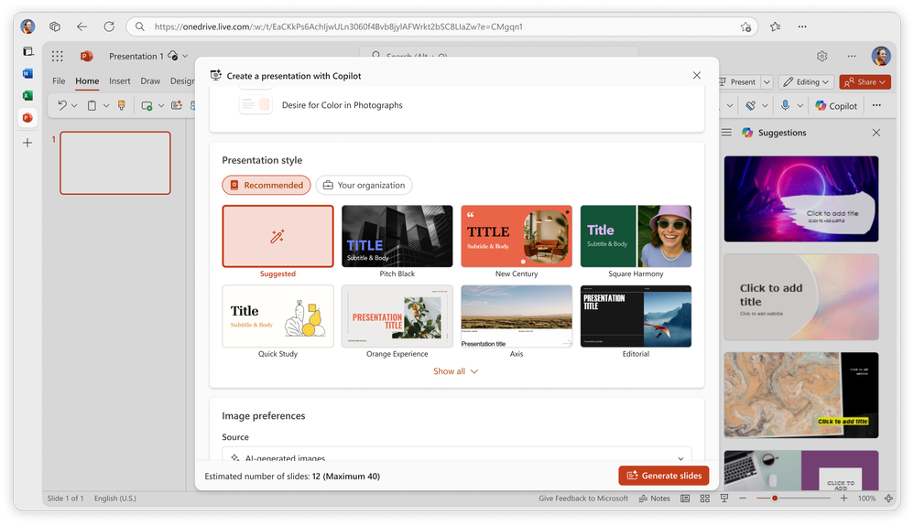Image resolution: width=914 pixels, height=525 pixels.
Task: Switch to the Home ribbon tab
Action: coord(87,80)
